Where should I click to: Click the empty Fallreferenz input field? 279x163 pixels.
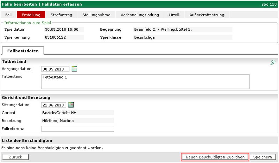click(x=77, y=129)
